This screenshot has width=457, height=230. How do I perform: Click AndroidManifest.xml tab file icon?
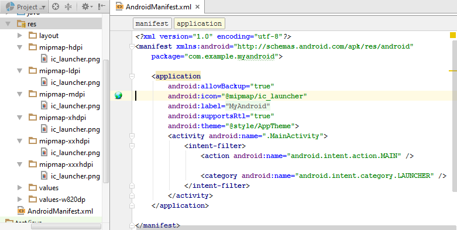(x=119, y=6)
